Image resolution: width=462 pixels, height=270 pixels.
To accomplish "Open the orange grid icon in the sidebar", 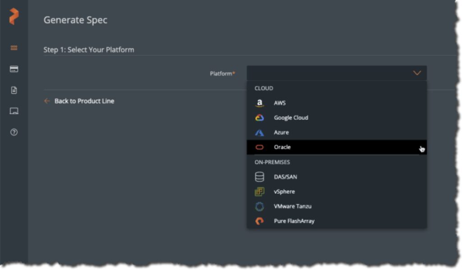I will click(14, 48).
